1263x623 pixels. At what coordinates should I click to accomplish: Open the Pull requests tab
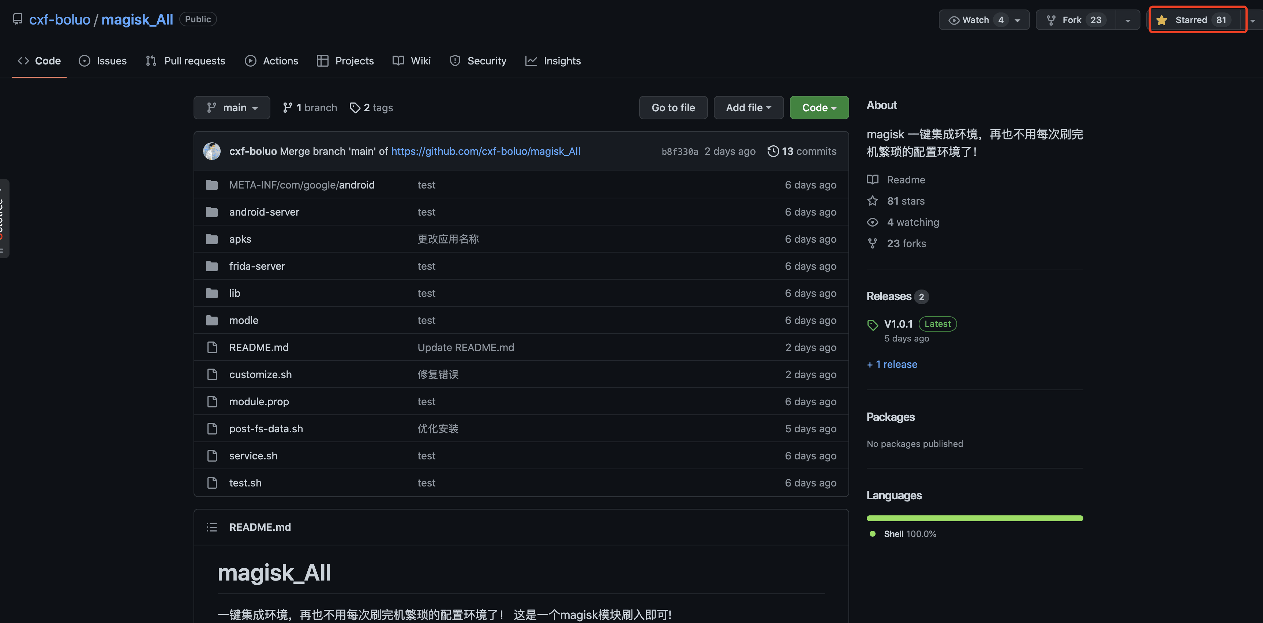coord(185,61)
